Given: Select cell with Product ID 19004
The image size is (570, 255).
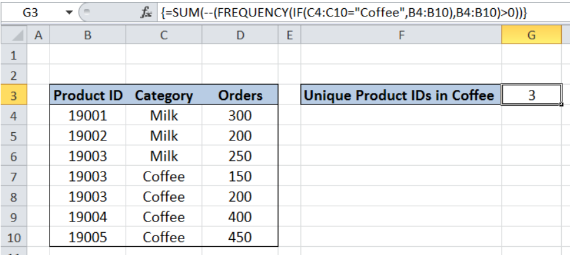Looking at the screenshot, I should [x=88, y=217].
